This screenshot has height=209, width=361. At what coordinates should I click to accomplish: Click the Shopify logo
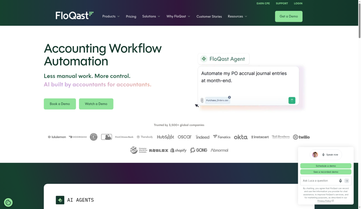click(x=178, y=150)
